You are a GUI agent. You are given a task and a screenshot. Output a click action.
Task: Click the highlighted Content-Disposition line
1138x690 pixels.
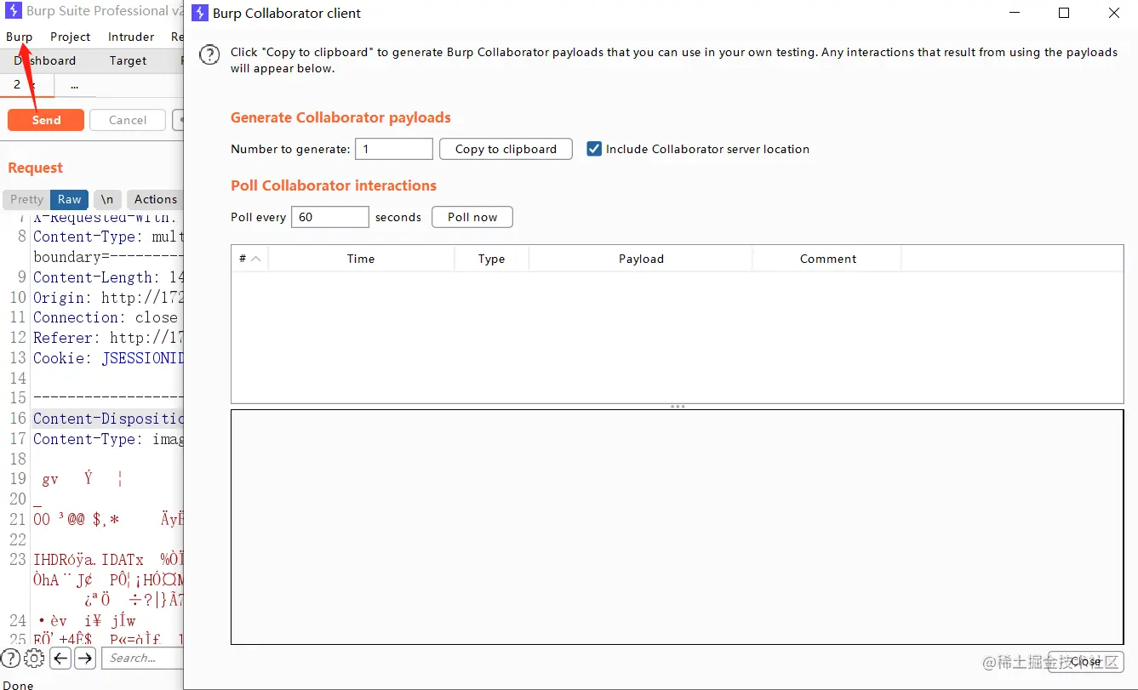[108, 419]
